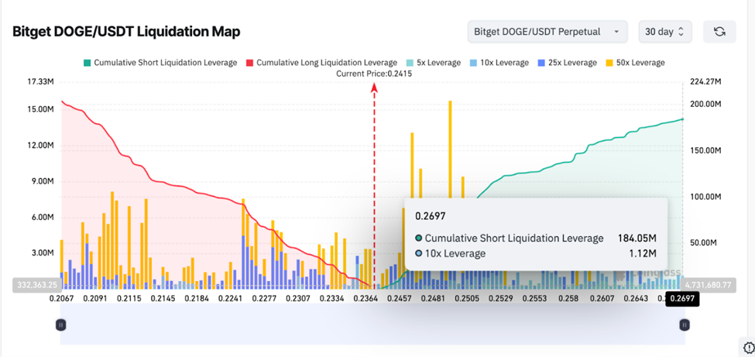This screenshot has width=755, height=357.
Task: Click the 150.00M right axis label
Action: click(x=705, y=150)
